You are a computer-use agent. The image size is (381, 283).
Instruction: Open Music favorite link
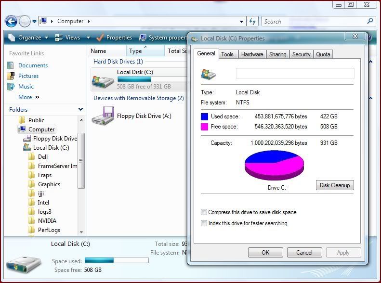(x=26, y=87)
